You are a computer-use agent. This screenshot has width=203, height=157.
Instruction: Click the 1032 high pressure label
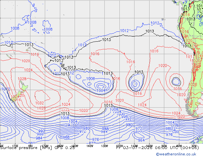point(39,103)
